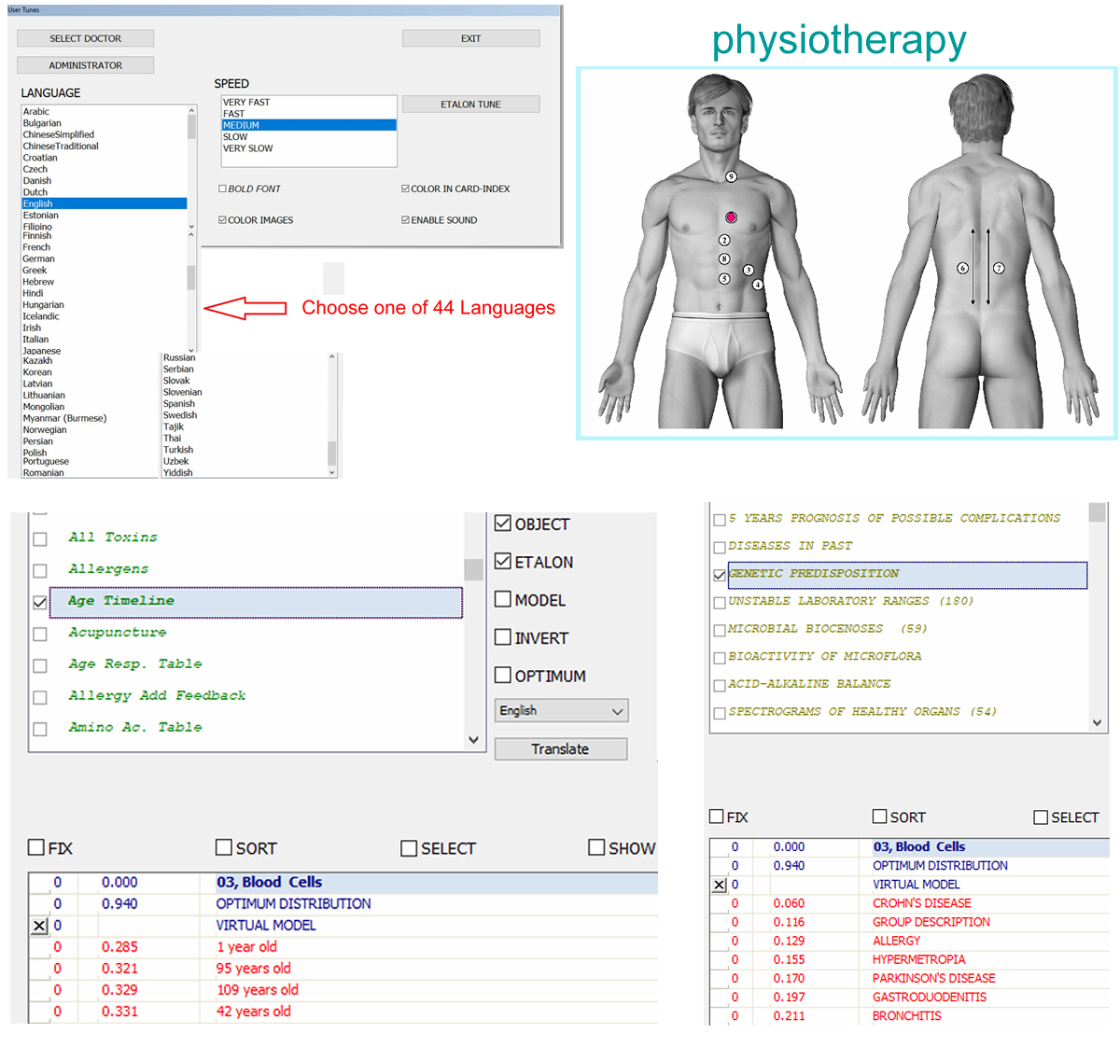Image resolution: width=1120 pixels, height=1047 pixels.
Task: Click the X mark beside VIRTUAL MODEL row
Action: click(39, 926)
